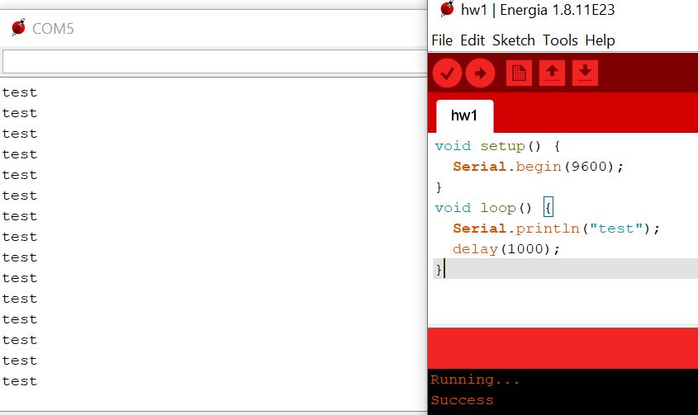Select the hw1 sketch tab
The width and height of the screenshot is (698, 415).
[x=464, y=116]
